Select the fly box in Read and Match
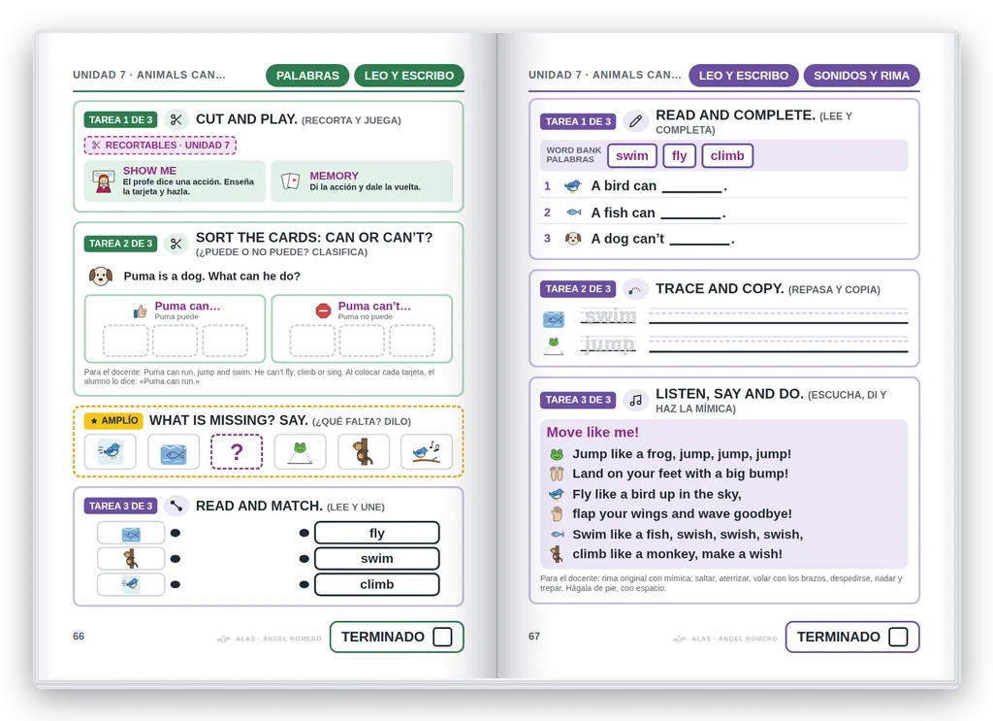The image size is (993, 721). 377,533
